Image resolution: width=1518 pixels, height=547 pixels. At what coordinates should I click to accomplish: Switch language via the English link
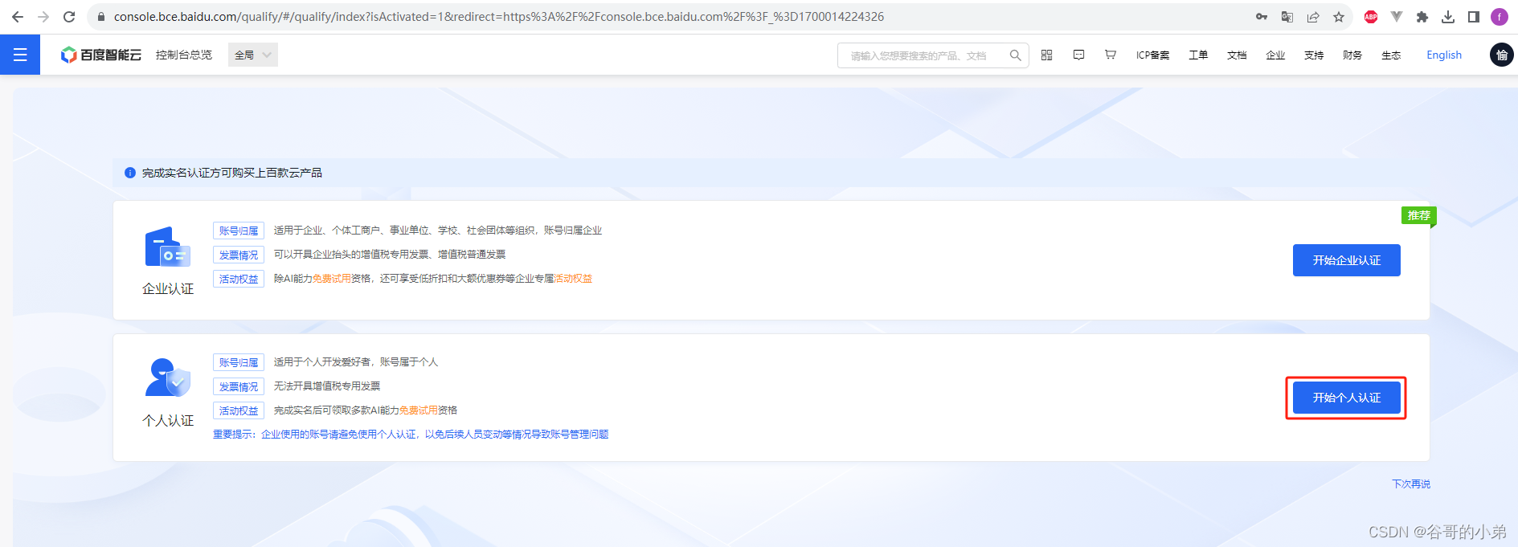tap(1444, 55)
